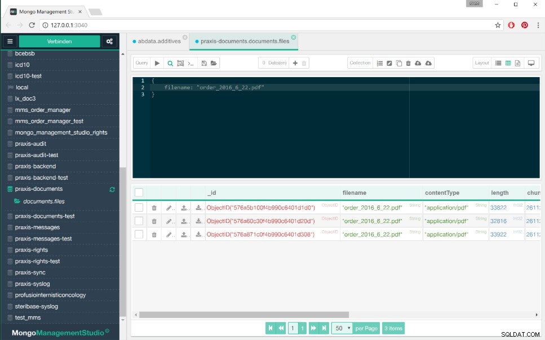Select the documents.files collection
Image resolution: width=545 pixels, height=340 pixels.
(44, 202)
